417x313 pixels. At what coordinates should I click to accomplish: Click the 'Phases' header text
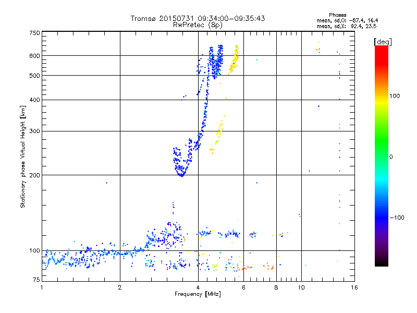[x=337, y=15]
